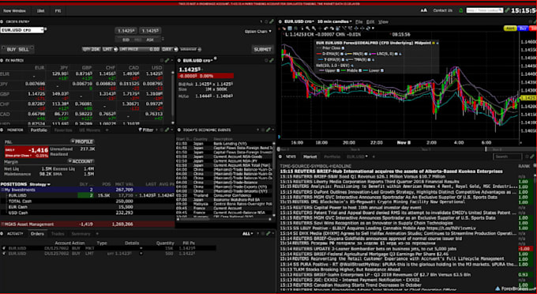Viewport: 537px width, 294px height.
Task: Click the Monitor panel wrench icon
Action: [167, 130]
